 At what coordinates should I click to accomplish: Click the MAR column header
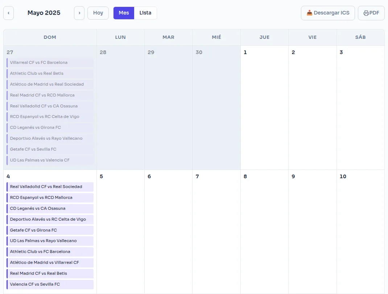(169, 37)
